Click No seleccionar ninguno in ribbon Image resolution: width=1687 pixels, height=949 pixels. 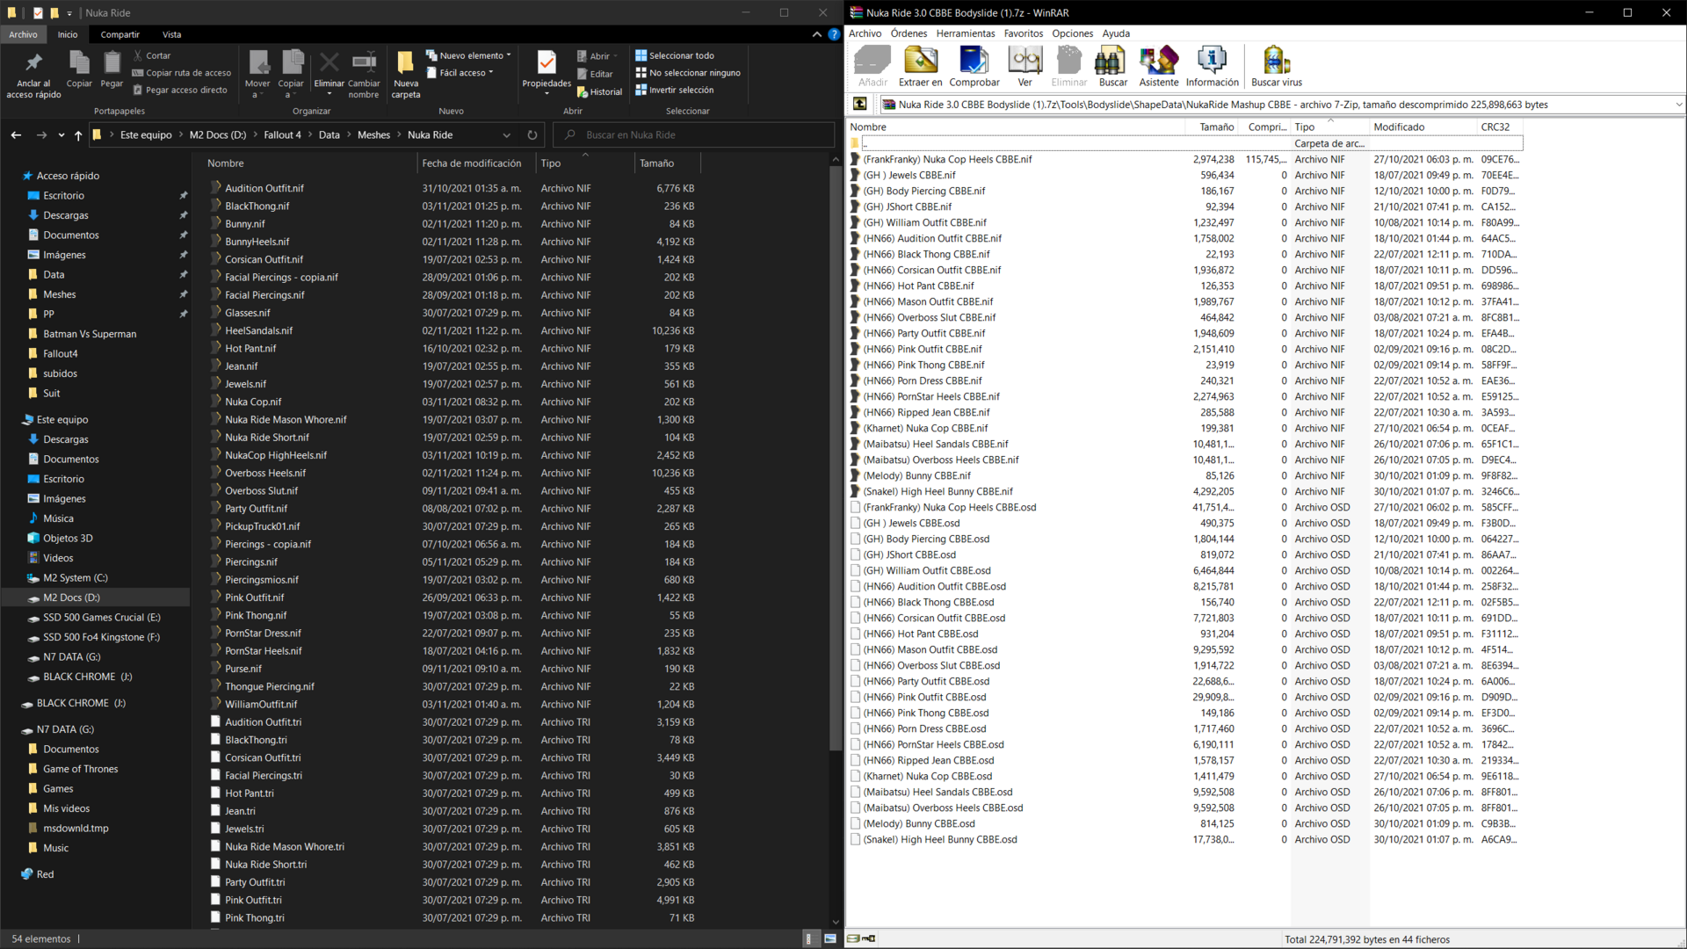click(687, 73)
